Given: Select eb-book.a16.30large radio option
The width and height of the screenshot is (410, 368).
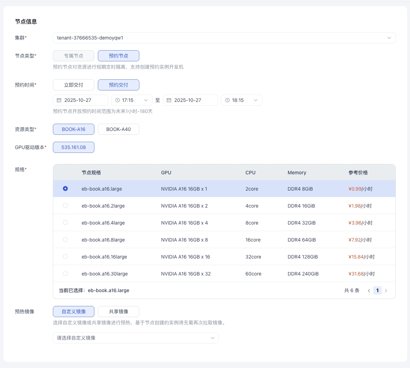Looking at the screenshot, I should [65, 273].
